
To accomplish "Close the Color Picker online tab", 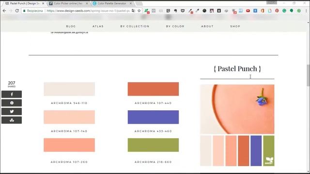I will 87,3.
